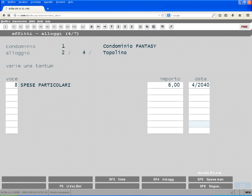Open the Google search engine dropdown
Viewport: 252px width, 196px height.
[x=169, y=15]
